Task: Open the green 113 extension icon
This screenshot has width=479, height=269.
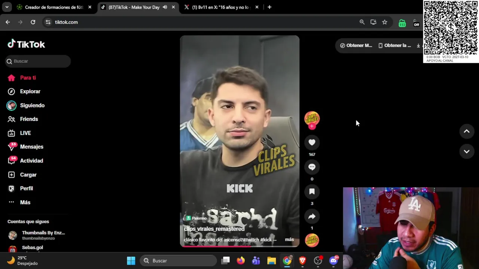Action: coord(402,23)
